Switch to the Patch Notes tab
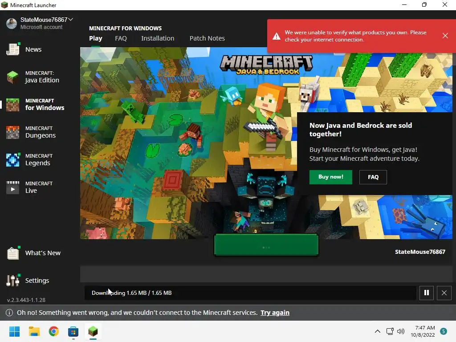Viewport: 456px width, 342px height. point(207,38)
